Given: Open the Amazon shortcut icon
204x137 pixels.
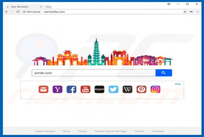Looking at the screenshot, I should (x=99, y=89).
